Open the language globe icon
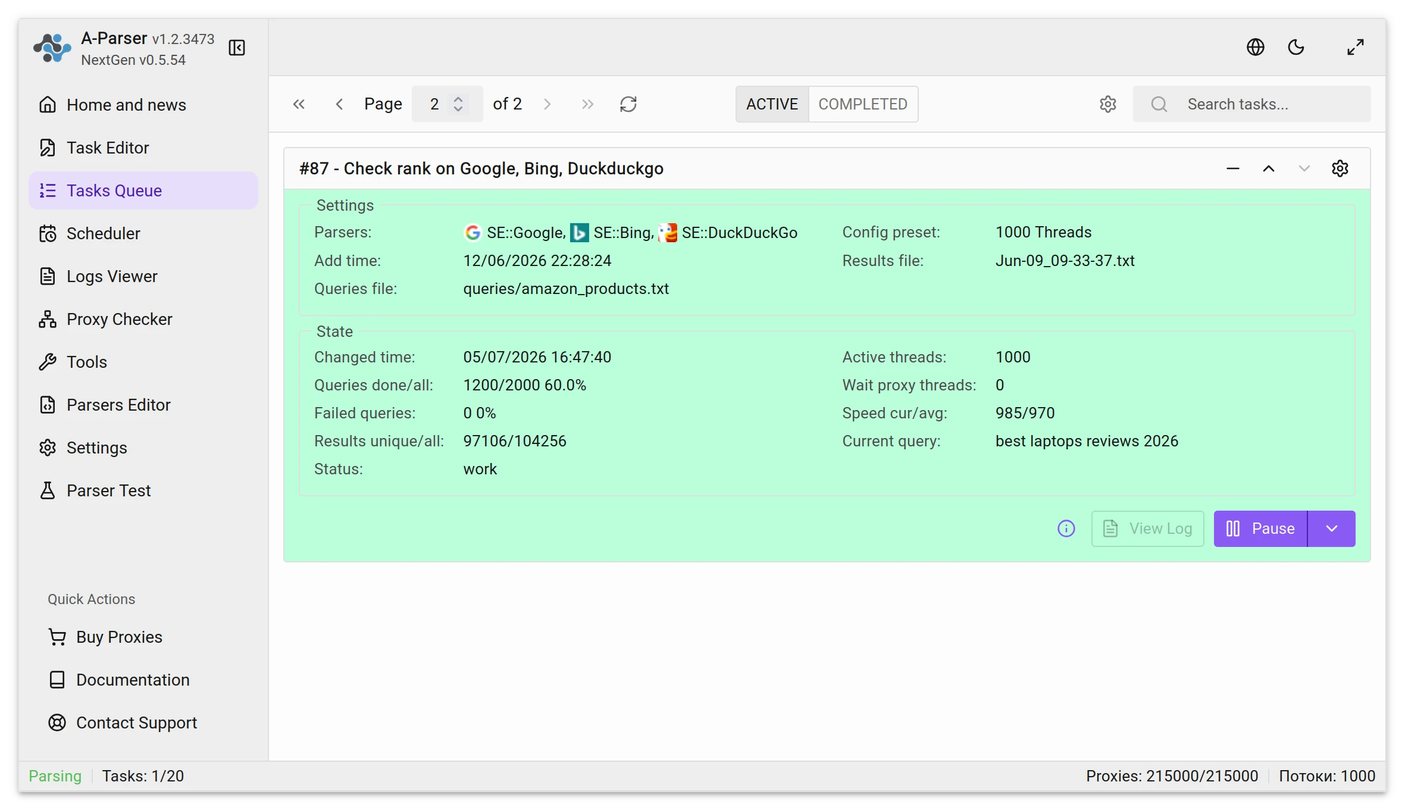The height and width of the screenshot is (810, 1405). click(x=1255, y=47)
